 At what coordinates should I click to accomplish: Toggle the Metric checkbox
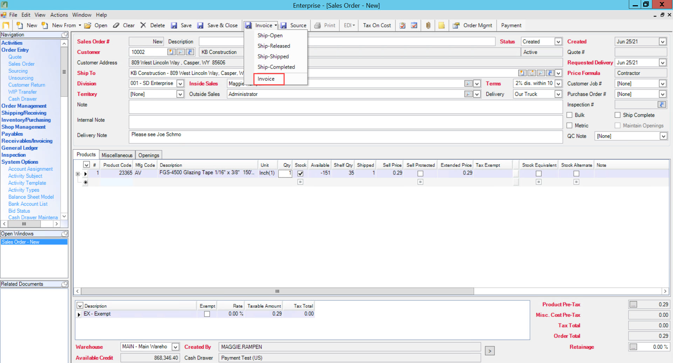(570, 126)
